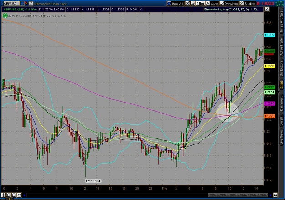Click the cyan 1.5359 price label
Screen dimensions: 285x200
pos(269,35)
